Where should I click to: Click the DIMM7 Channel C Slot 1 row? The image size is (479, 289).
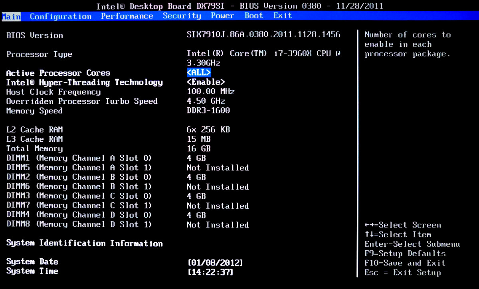128,206
